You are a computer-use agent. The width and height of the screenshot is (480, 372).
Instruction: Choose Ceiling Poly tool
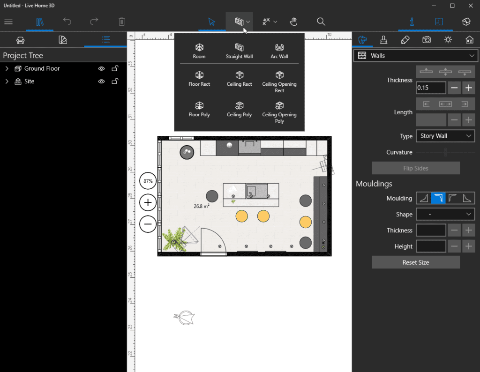click(239, 110)
